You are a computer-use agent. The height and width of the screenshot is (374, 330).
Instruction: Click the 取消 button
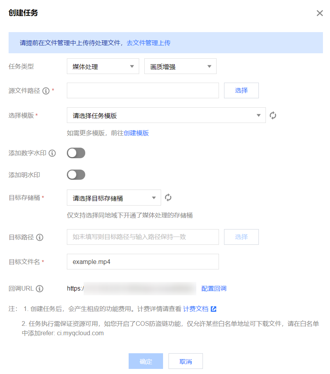click(186, 361)
